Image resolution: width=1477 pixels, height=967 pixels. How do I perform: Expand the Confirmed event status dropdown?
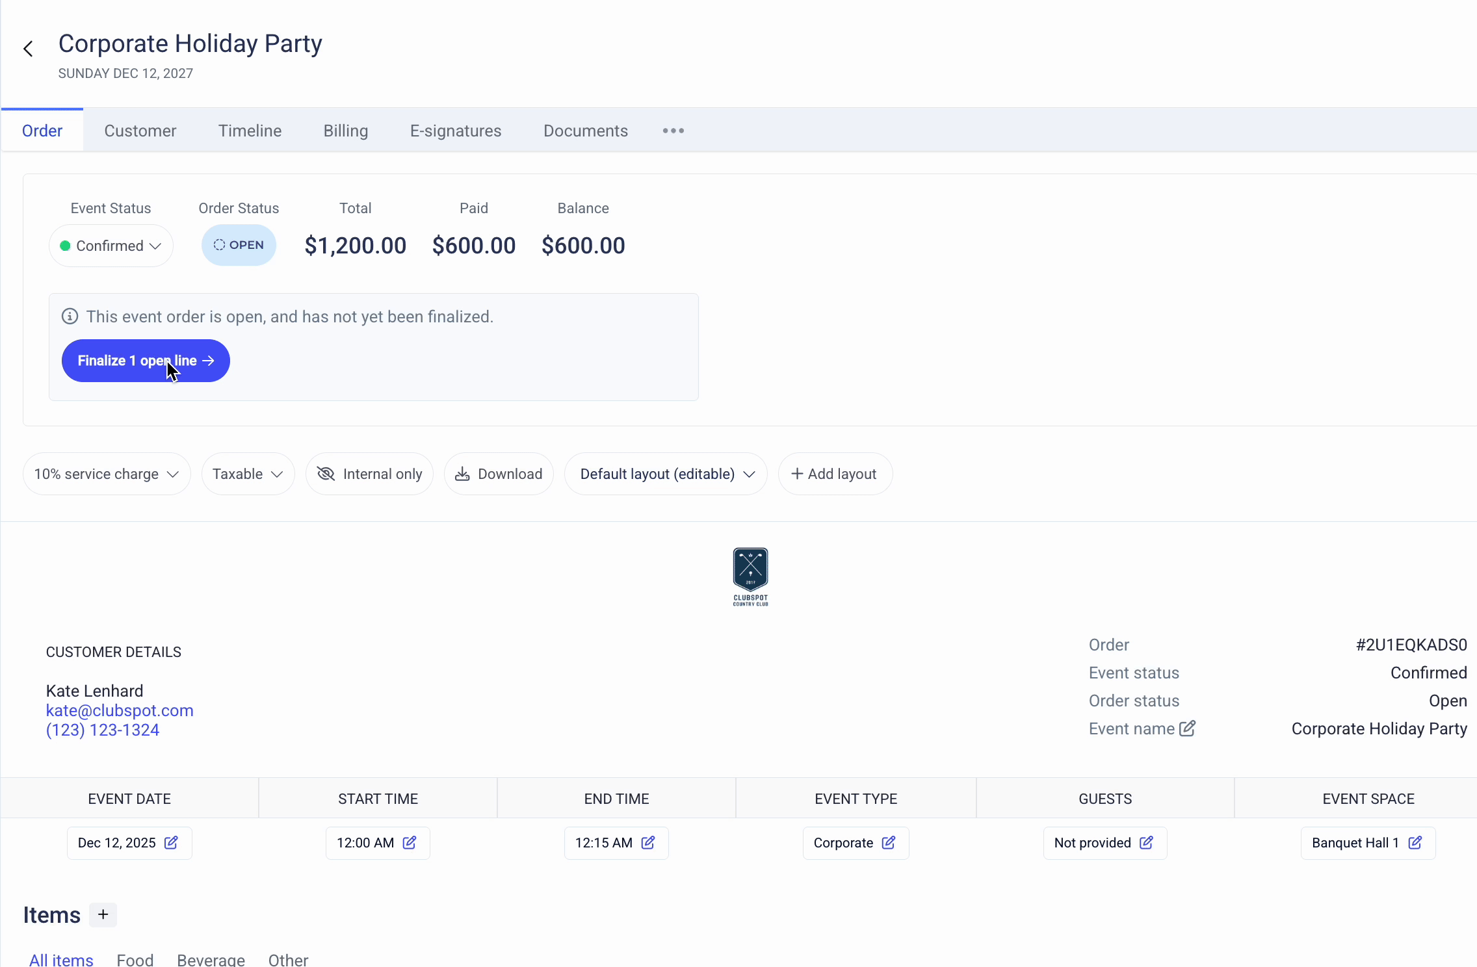point(111,246)
